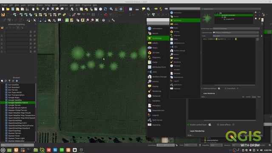Select the Measure ruler tool
Image resolution: width=272 pixels, height=153 pixels.
point(137,9)
